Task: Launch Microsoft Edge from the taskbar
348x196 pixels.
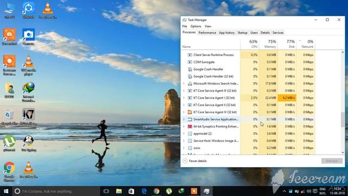Action: 144,191
